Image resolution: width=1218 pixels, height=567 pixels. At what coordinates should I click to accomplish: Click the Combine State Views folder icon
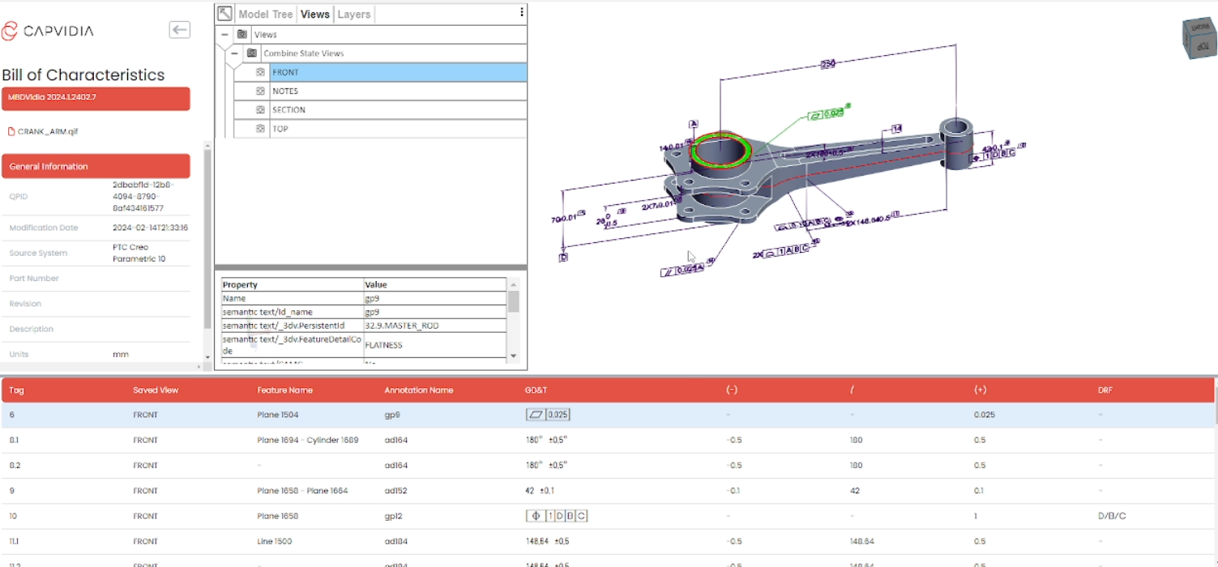point(252,53)
